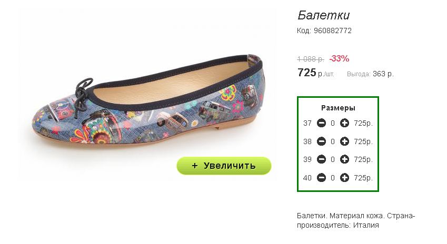Click the Выгода: 363 р. savings text
This screenshot has width=447, height=244.
click(x=370, y=74)
